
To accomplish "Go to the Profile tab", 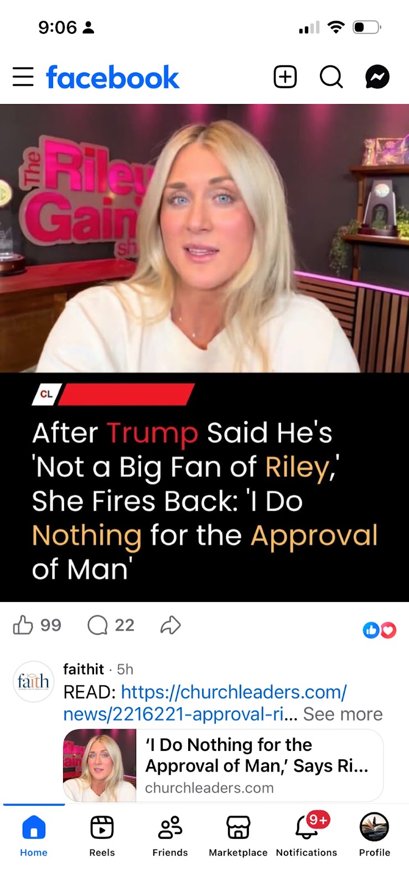I will coord(375,836).
